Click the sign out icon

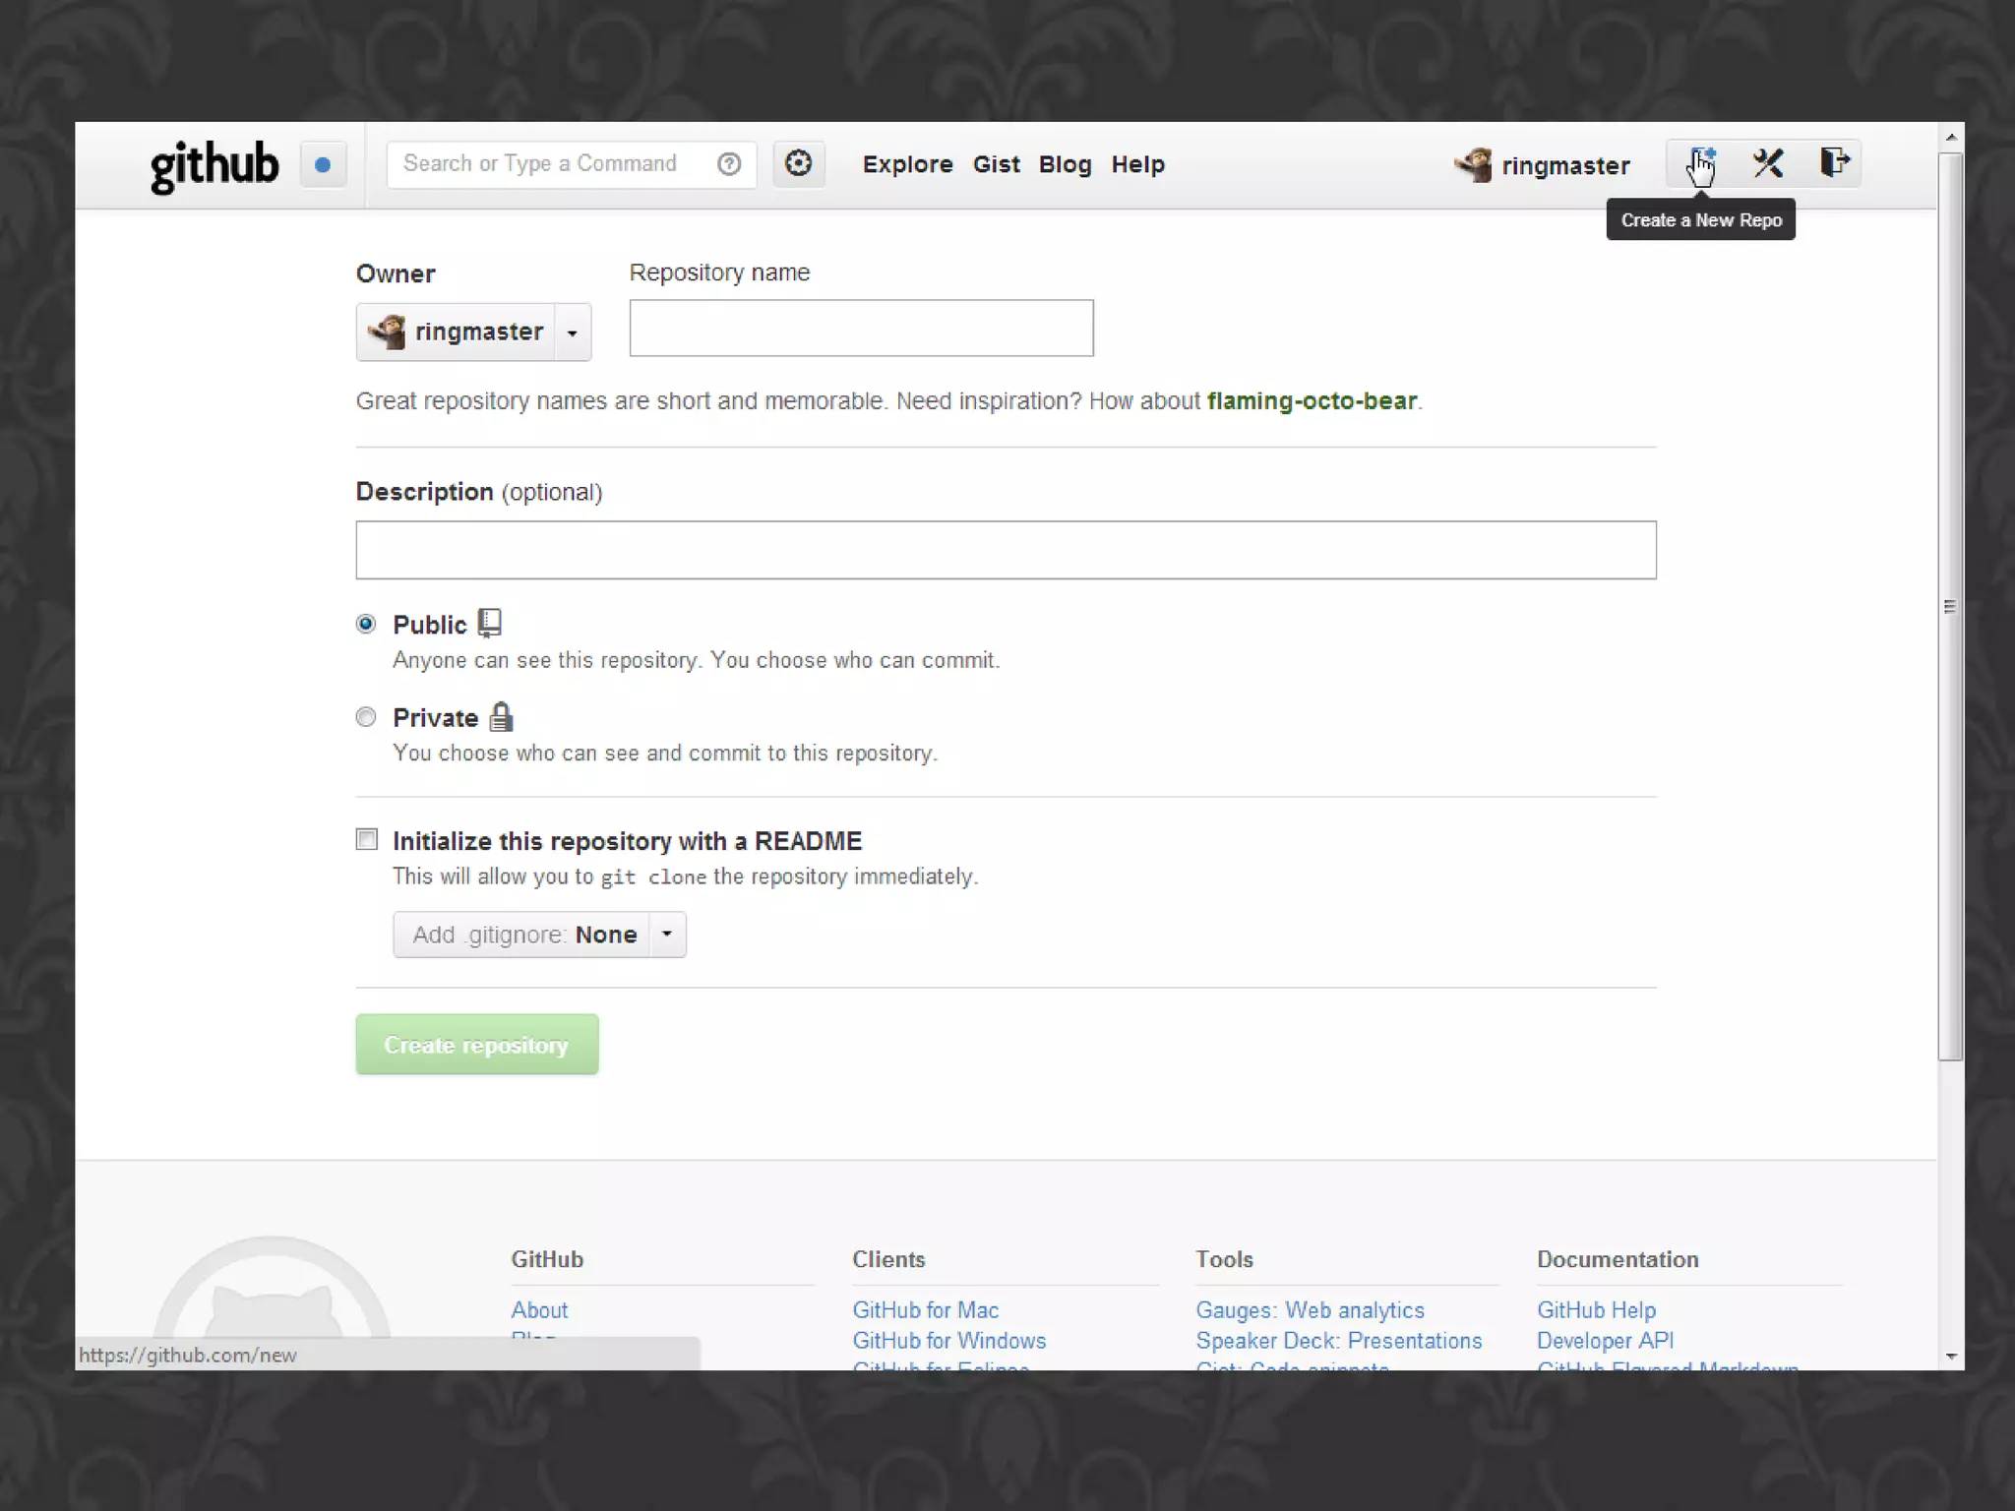pyautogui.click(x=1833, y=163)
